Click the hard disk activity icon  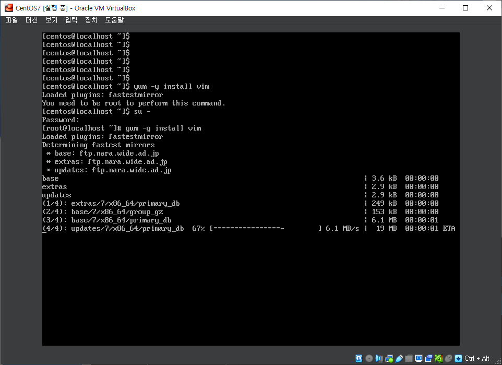point(359,358)
